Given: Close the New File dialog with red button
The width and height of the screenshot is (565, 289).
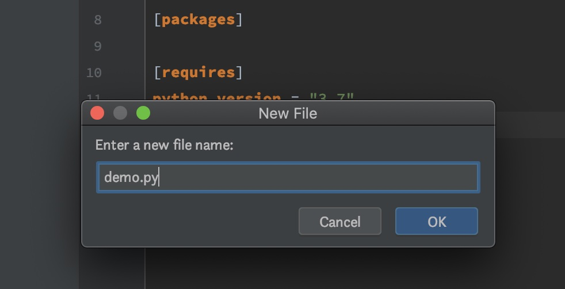Looking at the screenshot, I should (x=97, y=113).
